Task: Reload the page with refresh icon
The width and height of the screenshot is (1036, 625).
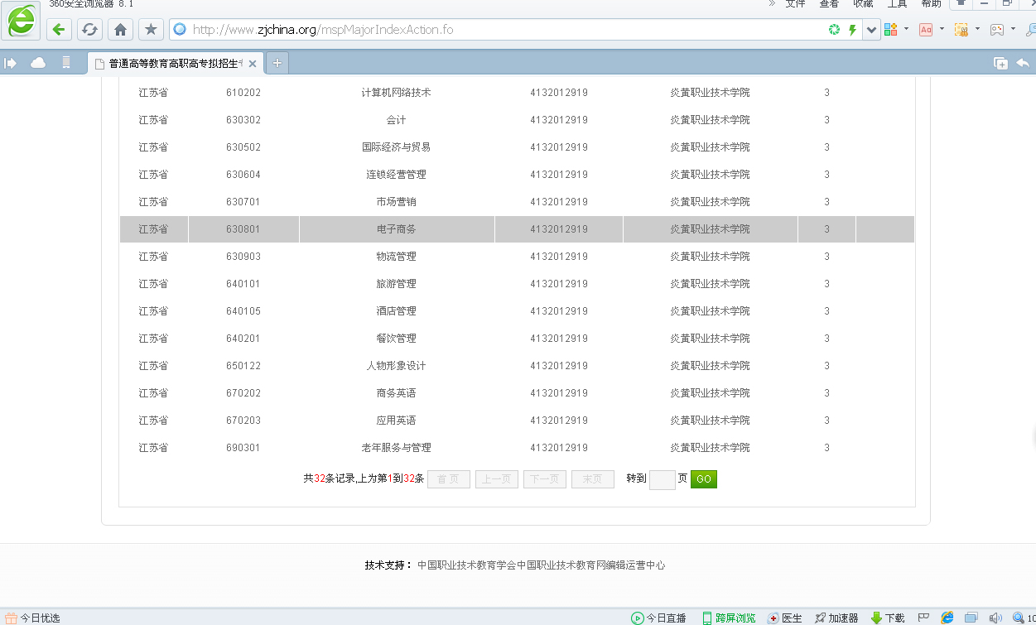Action: 89,30
